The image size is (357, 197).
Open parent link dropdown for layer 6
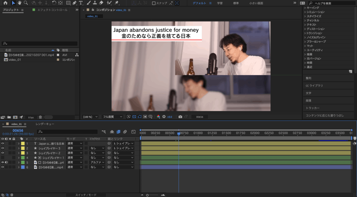coord(123,167)
